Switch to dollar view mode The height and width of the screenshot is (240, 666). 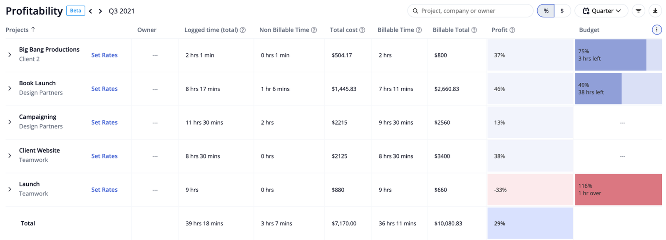pos(563,10)
